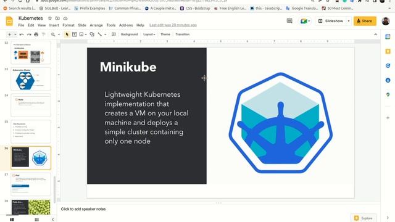Open the Insert menu
Image resolution: width=395 pixels, height=222 pixels.
54,25
